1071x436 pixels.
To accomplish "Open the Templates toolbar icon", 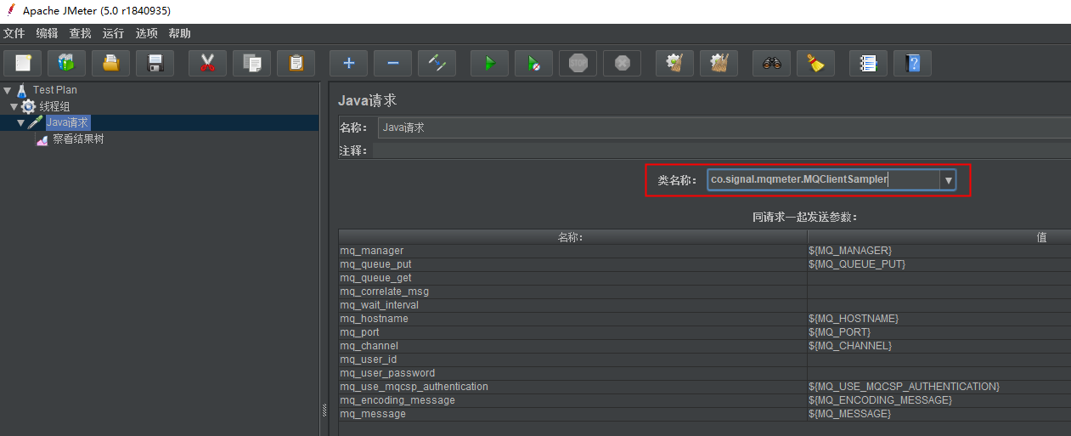I will click(x=66, y=63).
